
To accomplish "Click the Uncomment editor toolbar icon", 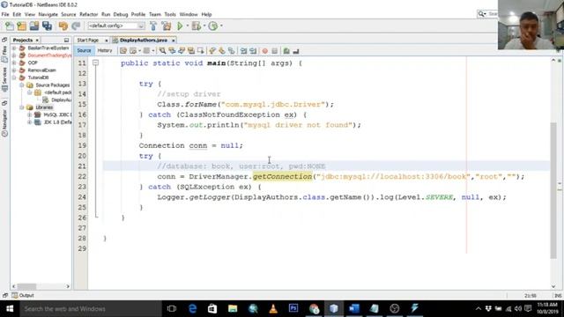I will (x=296, y=51).
